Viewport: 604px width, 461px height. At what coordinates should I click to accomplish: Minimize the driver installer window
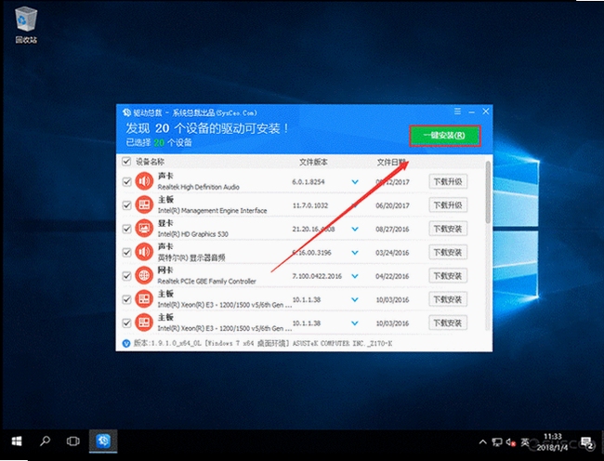(472, 112)
